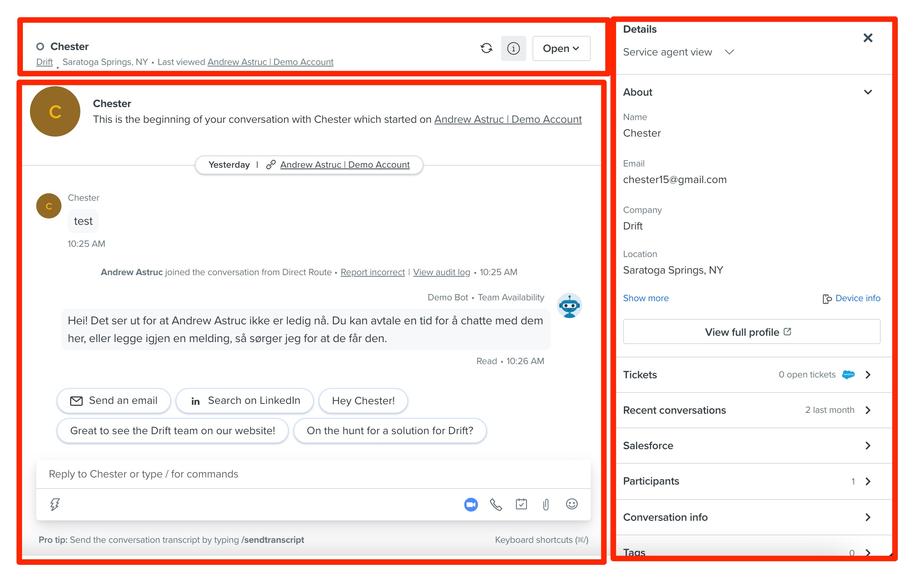The height and width of the screenshot is (581, 898).
Task: Toggle the info details icon
Action: coord(513,48)
